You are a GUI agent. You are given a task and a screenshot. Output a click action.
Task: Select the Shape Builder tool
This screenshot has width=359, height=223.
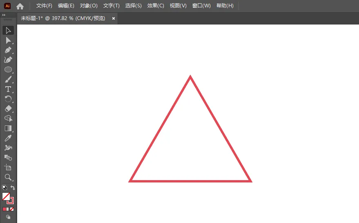pos(8,118)
